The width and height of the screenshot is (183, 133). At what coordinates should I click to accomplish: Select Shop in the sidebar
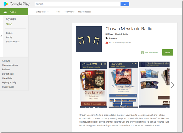[x=9, y=24]
